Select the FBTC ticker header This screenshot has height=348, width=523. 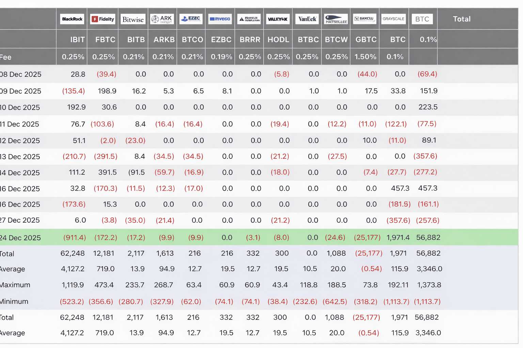(x=105, y=39)
